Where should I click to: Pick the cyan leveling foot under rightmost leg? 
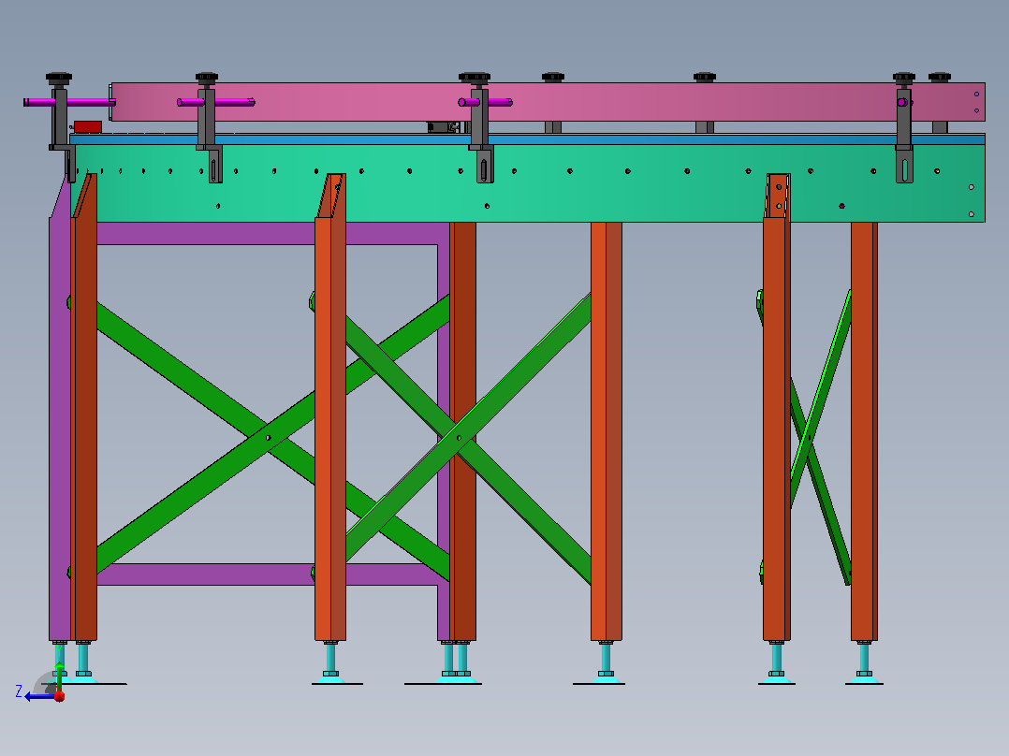click(864, 662)
